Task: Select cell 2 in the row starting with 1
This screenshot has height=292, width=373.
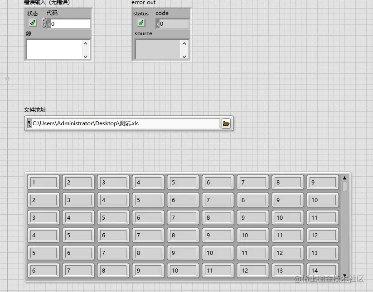Action: pos(78,182)
